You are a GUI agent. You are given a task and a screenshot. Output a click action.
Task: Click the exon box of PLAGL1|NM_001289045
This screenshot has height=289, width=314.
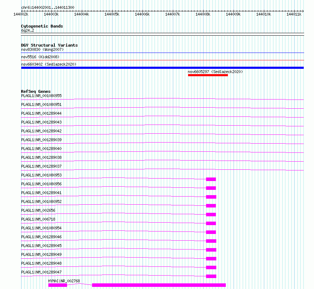point(211,250)
